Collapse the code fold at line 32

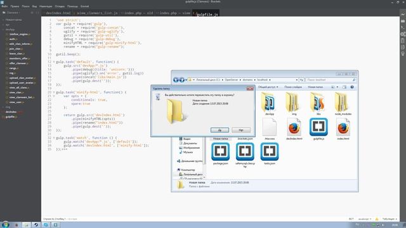[54, 138]
